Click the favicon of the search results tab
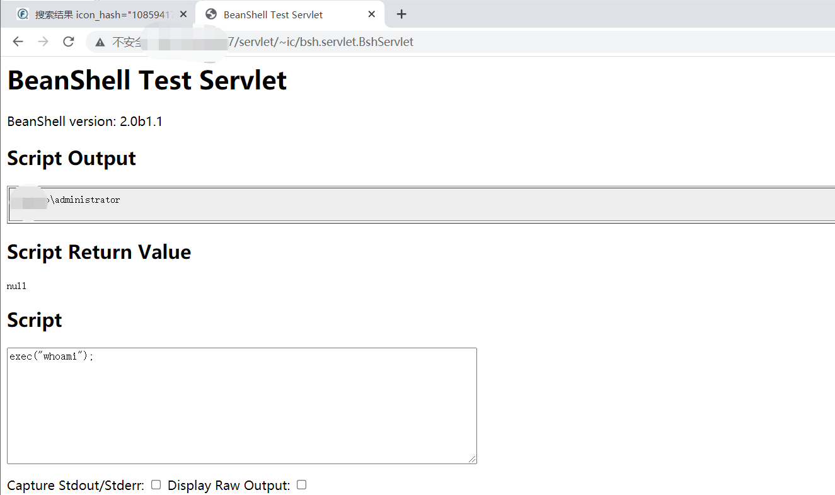835x495 pixels. tap(23, 14)
